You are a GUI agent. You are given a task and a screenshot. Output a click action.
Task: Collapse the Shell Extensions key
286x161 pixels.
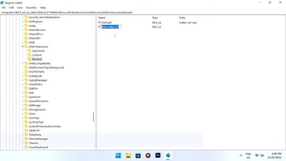coord(23,47)
